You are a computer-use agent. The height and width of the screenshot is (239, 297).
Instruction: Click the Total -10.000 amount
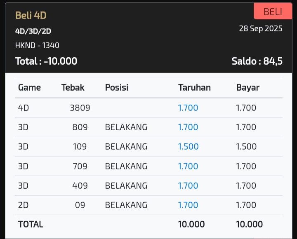point(46,61)
